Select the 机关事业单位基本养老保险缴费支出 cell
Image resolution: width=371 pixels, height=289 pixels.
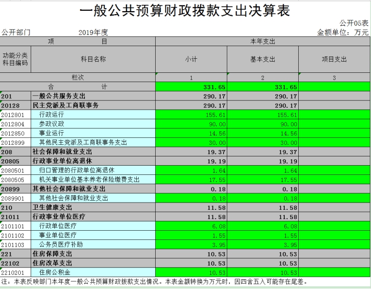click(93, 179)
